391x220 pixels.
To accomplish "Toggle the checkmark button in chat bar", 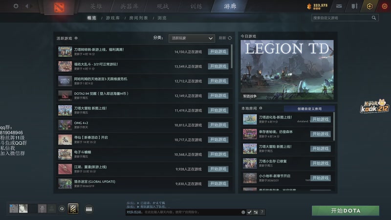I will coord(249,212).
